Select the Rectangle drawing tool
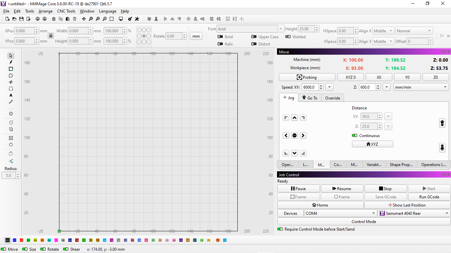The image size is (451, 253). tap(11, 69)
